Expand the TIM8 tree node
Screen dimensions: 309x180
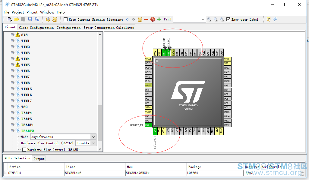point(12,83)
